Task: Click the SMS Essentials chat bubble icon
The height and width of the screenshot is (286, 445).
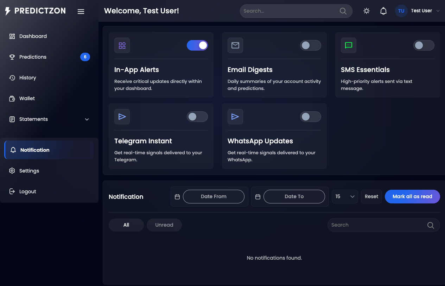Action: 349,45
